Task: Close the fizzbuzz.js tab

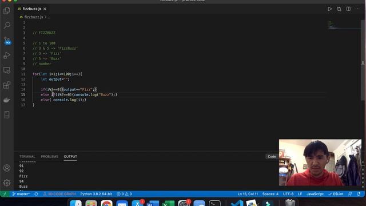Action: click(x=45, y=9)
